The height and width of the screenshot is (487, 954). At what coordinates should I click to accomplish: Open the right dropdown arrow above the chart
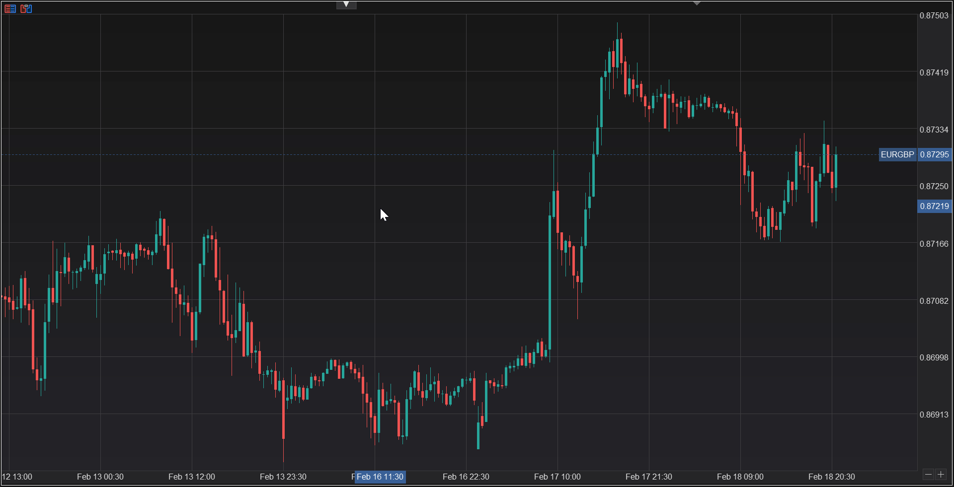(x=697, y=2)
